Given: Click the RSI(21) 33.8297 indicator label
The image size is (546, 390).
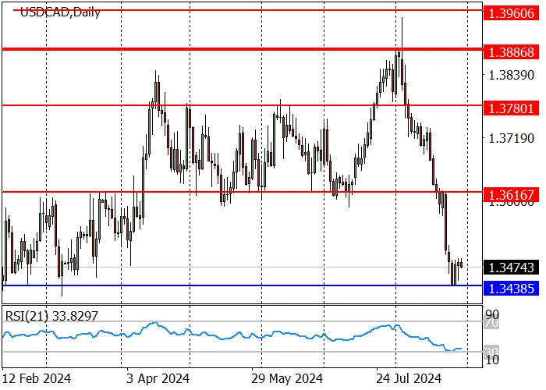Looking at the screenshot, I should click(x=51, y=316).
